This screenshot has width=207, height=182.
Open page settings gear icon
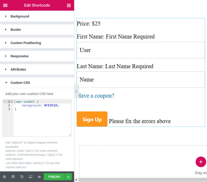[4, 177]
